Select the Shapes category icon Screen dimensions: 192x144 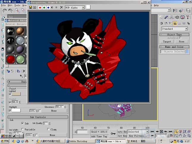pyautogui.click(x=166, y=23)
